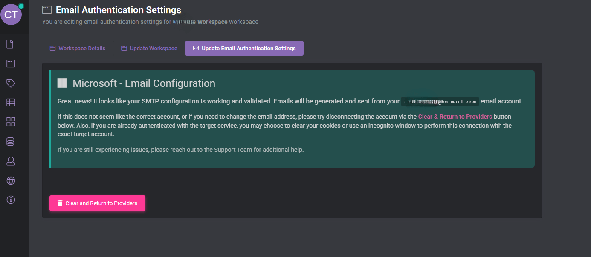This screenshot has height=257, width=591.
Task: Open the user profile icon in sidebar
Action: pyautogui.click(x=11, y=161)
